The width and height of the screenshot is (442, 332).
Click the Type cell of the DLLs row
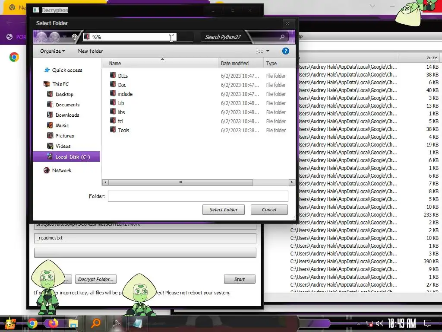pos(276,76)
